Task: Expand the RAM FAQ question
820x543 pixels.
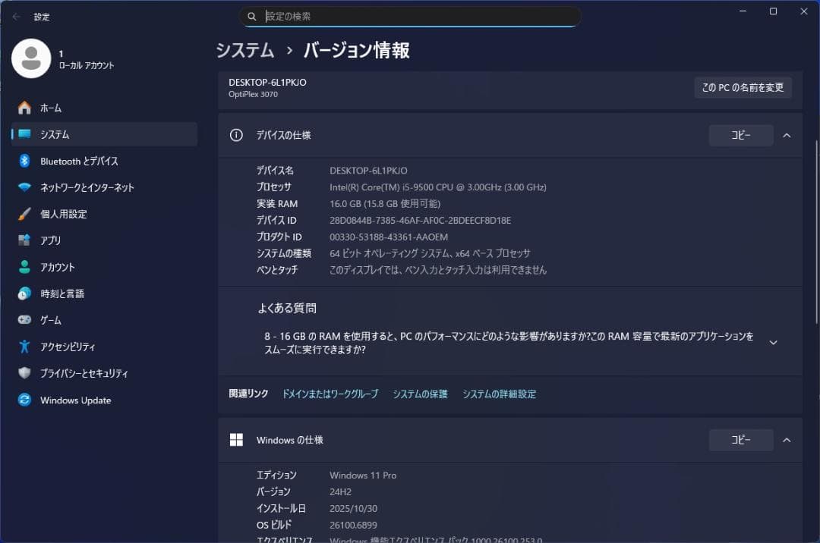Action: coord(773,342)
